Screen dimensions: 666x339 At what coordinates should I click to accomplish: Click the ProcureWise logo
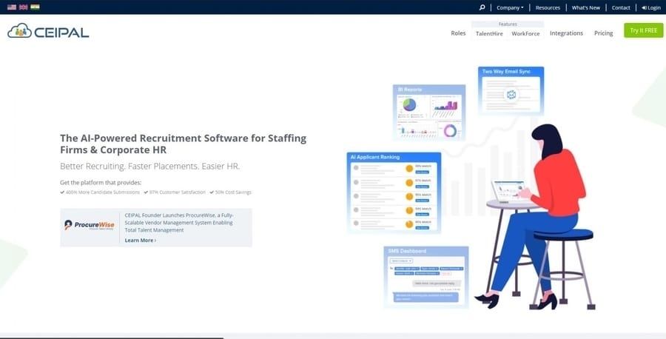[90, 225]
